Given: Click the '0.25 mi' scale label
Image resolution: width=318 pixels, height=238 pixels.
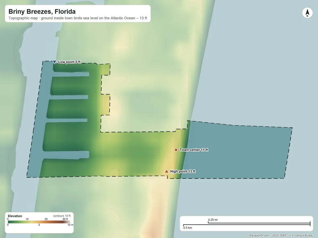Looking at the screenshot, I should [213, 220].
